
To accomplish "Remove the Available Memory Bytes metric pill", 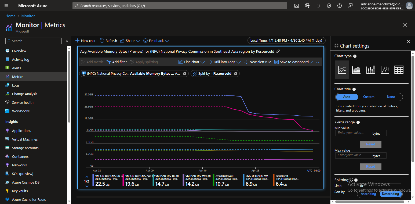I will (184, 74).
